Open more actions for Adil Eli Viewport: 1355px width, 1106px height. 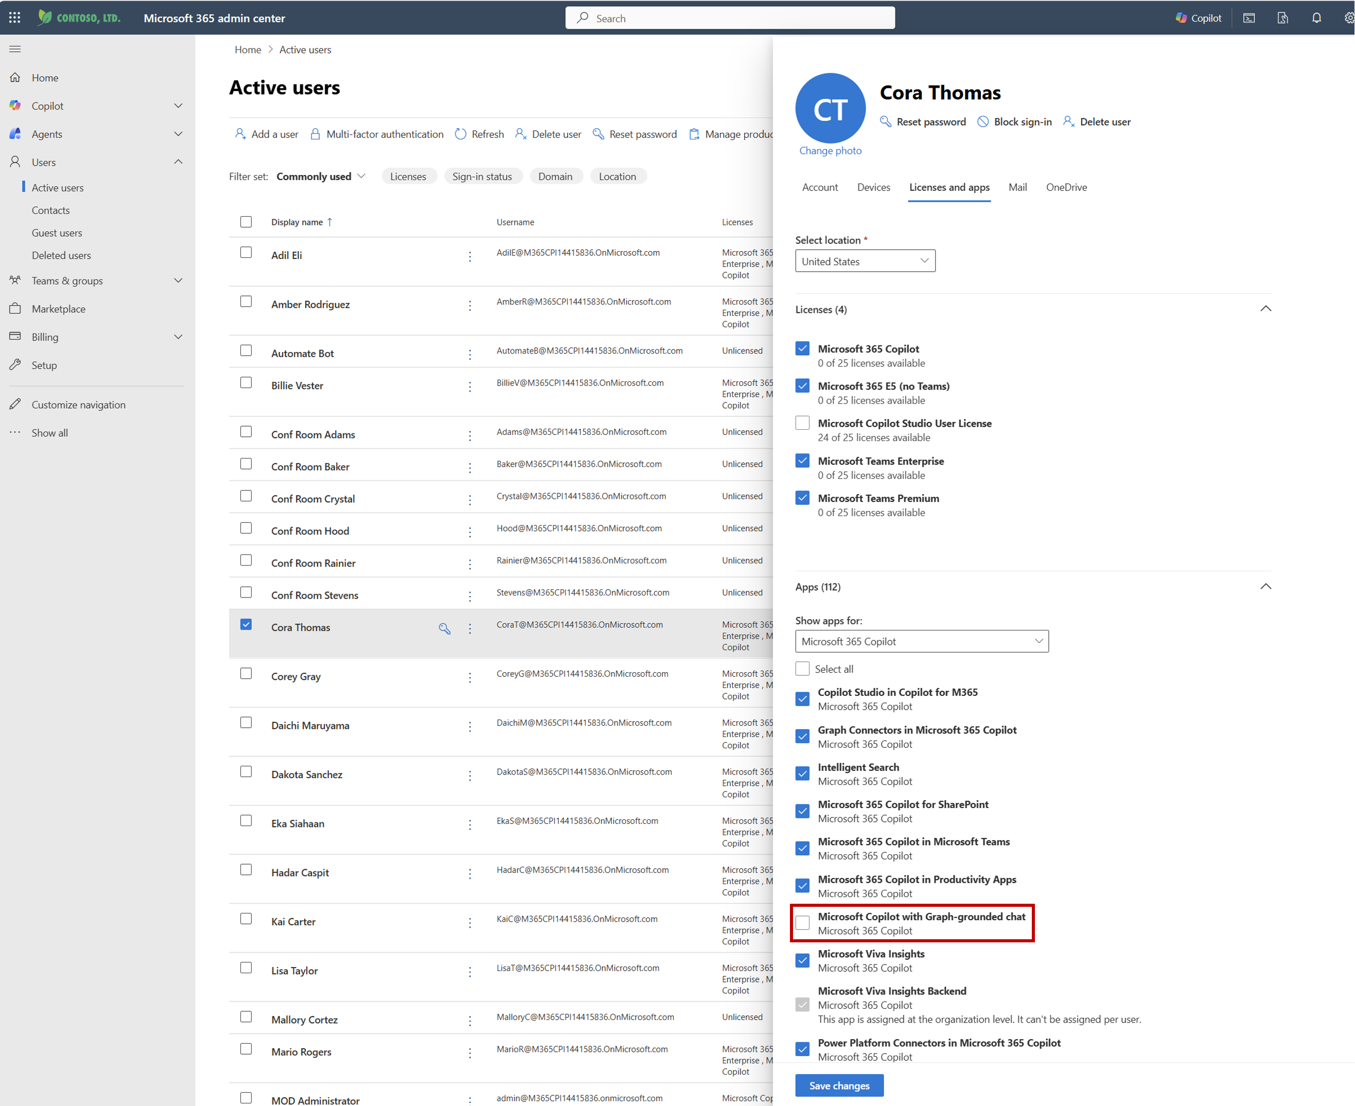(470, 256)
